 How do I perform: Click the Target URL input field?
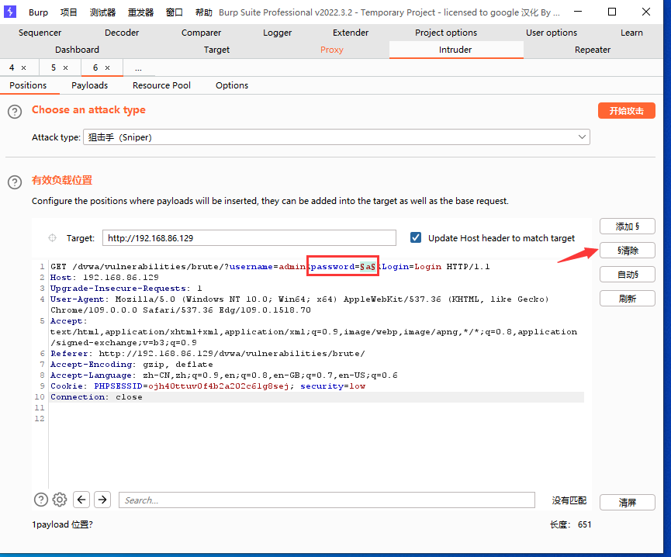pyautogui.click(x=249, y=238)
